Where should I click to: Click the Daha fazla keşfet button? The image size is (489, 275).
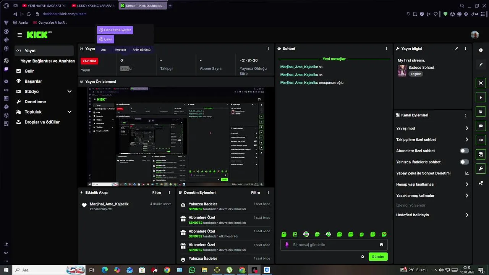pos(115,30)
